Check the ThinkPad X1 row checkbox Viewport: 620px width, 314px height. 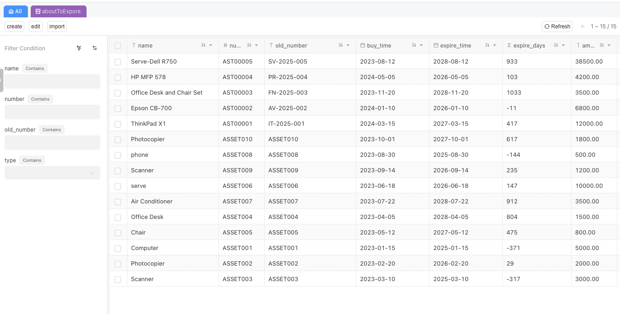coord(118,124)
